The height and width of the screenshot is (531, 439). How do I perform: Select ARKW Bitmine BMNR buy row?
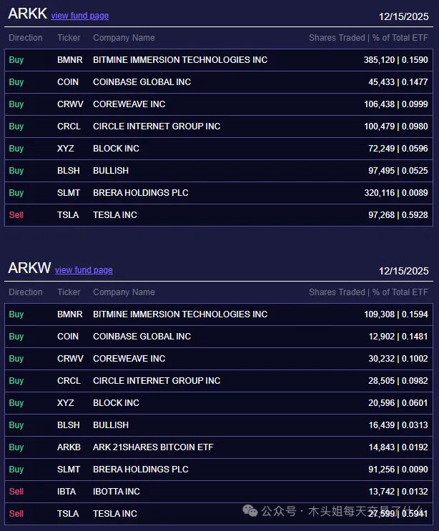click(219, 314)
